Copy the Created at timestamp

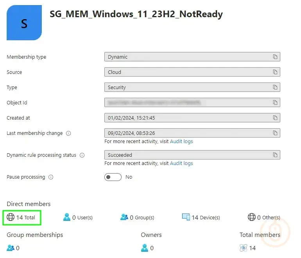(275, 118)
